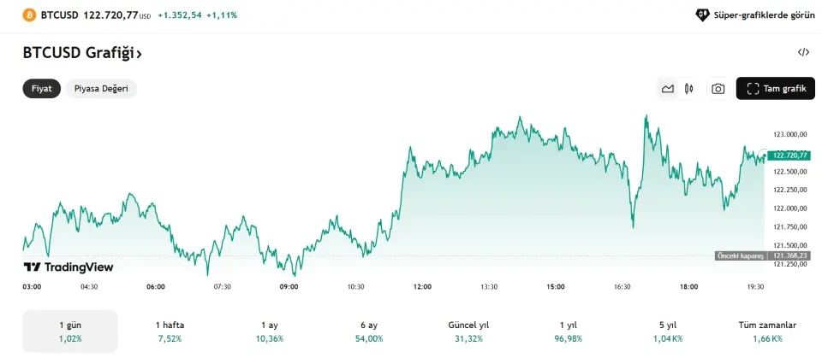The height and width of the screenshot is (358, 822).
Task: Select the Fiyat tab
Action: (x=42, y=89)
